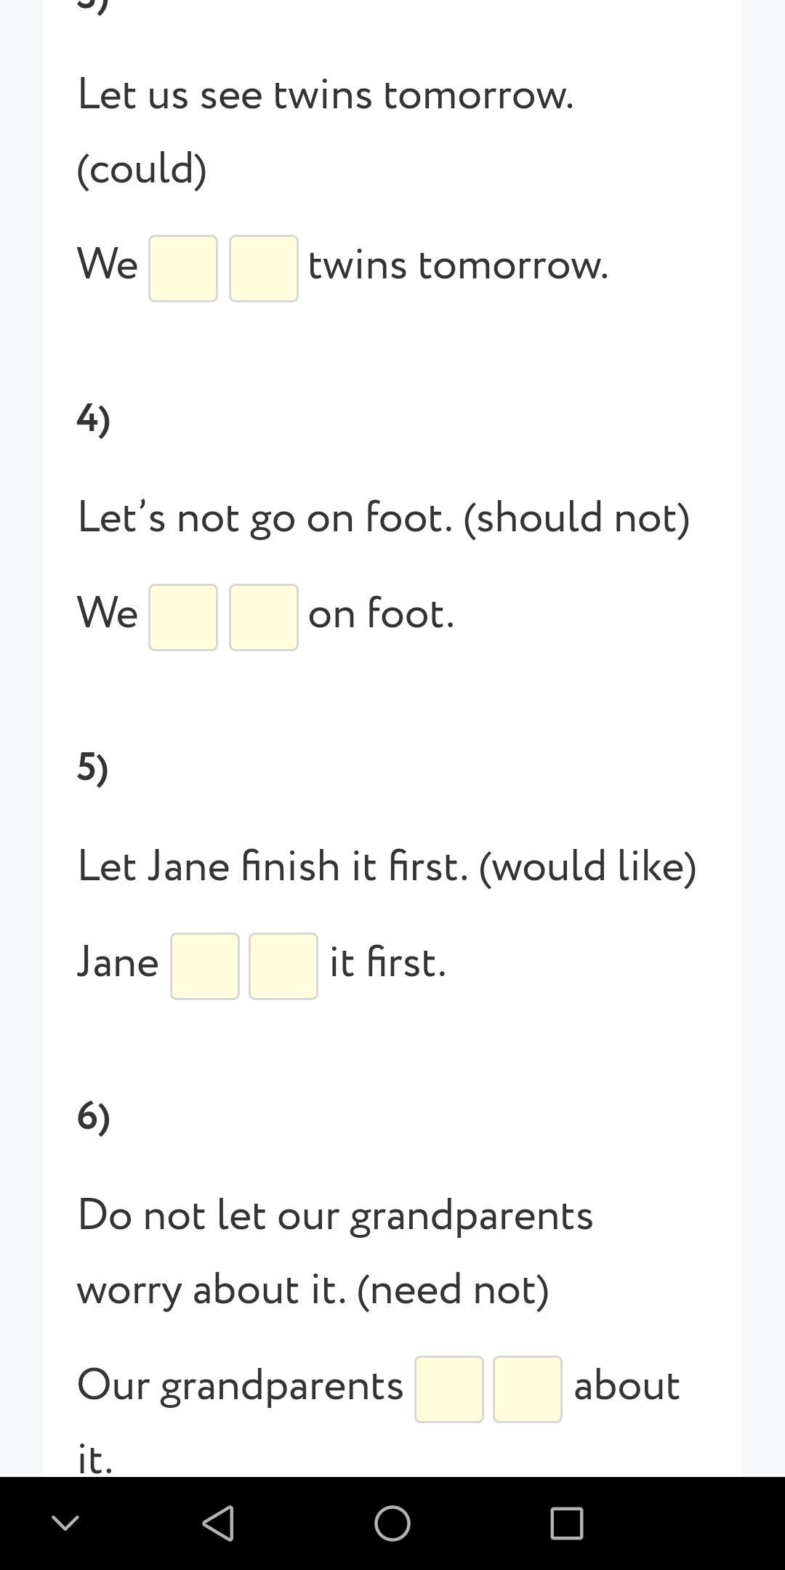Tap sentence 'Let Jane finish it first.'
The height and width of the screenshot is (1570, 785).
click(x=273, y=867)
